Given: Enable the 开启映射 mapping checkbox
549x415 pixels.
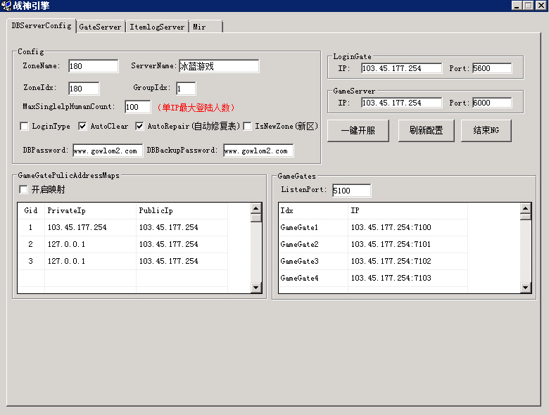Looking at the screenshot, I should [x=23, y=190].
